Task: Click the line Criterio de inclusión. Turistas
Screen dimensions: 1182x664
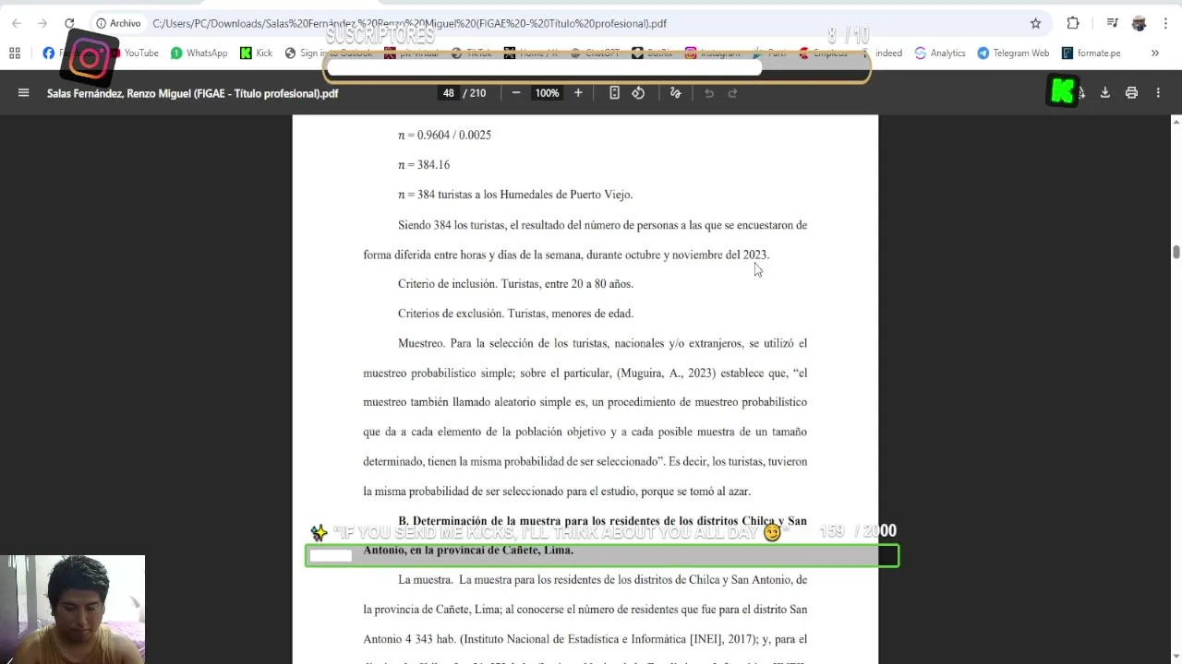Action: (515, 284)
